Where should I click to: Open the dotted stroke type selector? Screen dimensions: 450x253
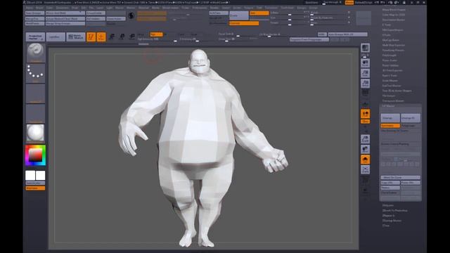tap(36, 73)
